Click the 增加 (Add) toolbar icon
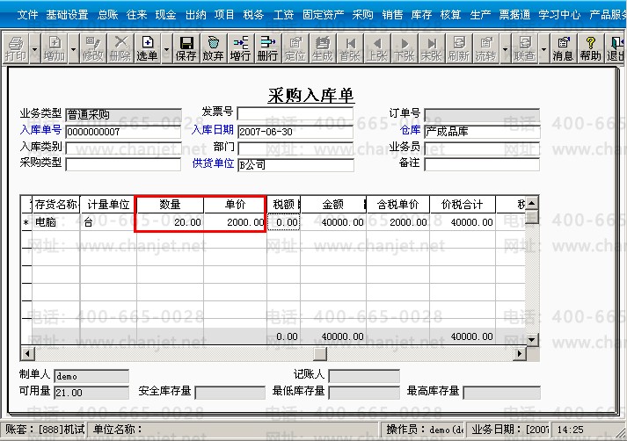 coord(55,48)
